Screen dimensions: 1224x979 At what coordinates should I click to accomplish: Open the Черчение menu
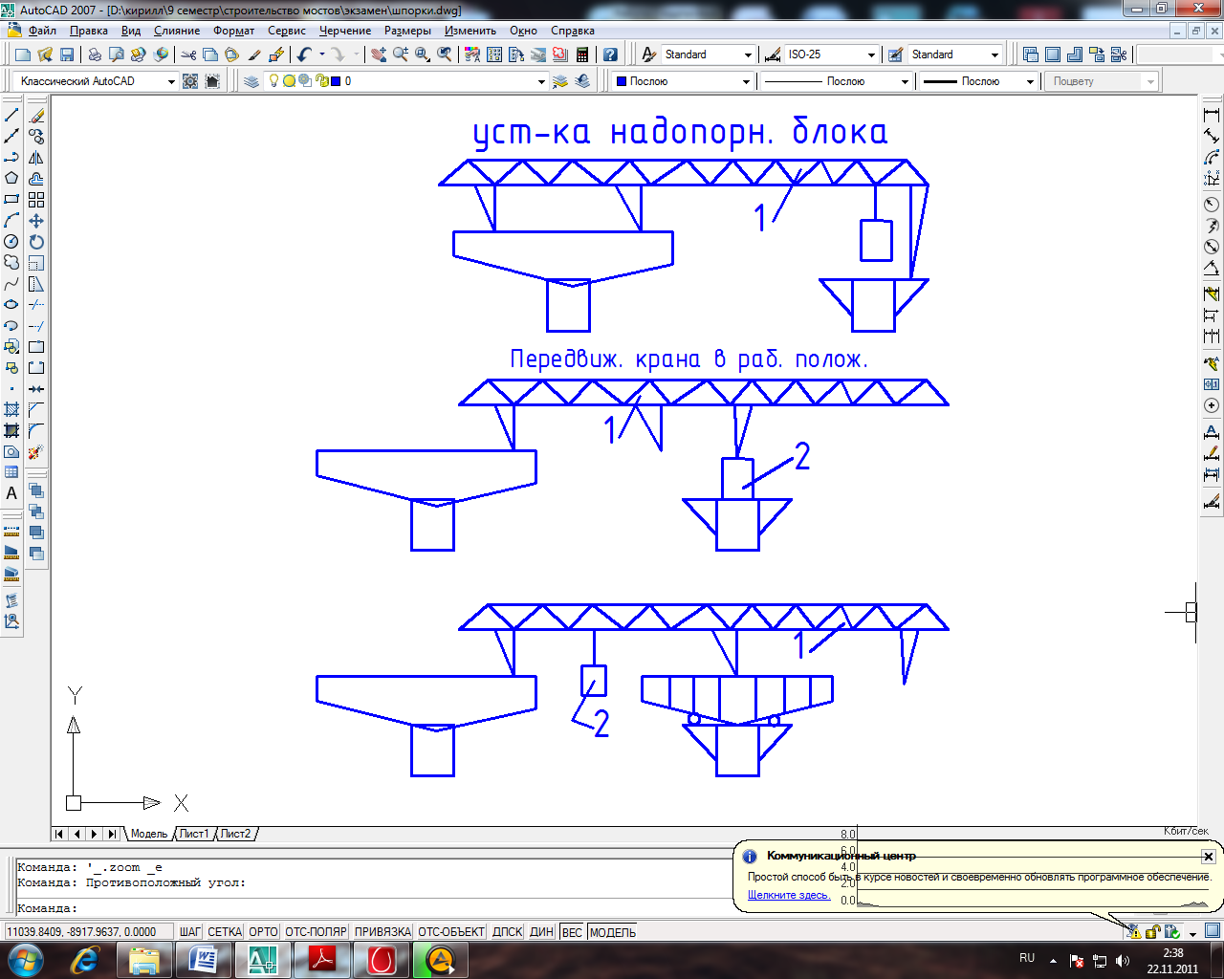(x=345, y=31)
